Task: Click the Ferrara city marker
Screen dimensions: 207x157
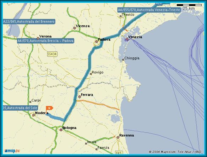Action: point(80,97)
